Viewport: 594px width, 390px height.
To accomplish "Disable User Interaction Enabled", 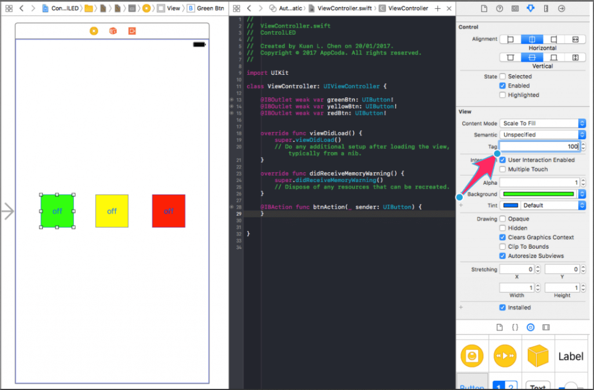I will pos(502,160).
